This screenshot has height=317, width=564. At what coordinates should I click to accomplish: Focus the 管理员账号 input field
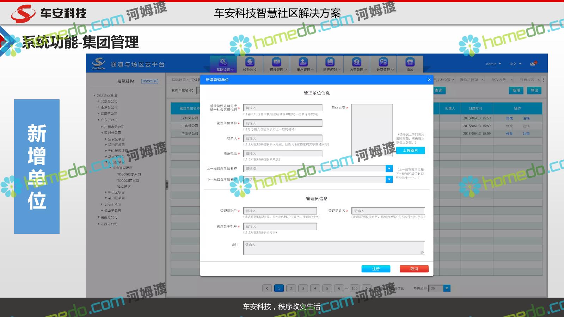tap(280, 211)
